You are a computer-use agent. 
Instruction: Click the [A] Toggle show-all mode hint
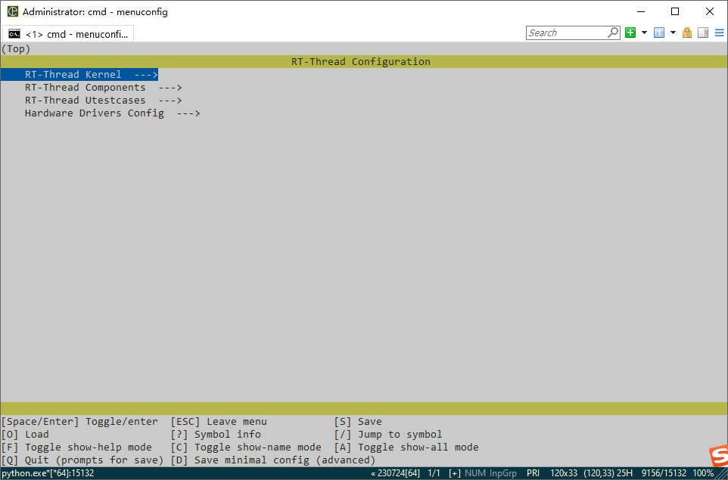[x=406, y=447]
